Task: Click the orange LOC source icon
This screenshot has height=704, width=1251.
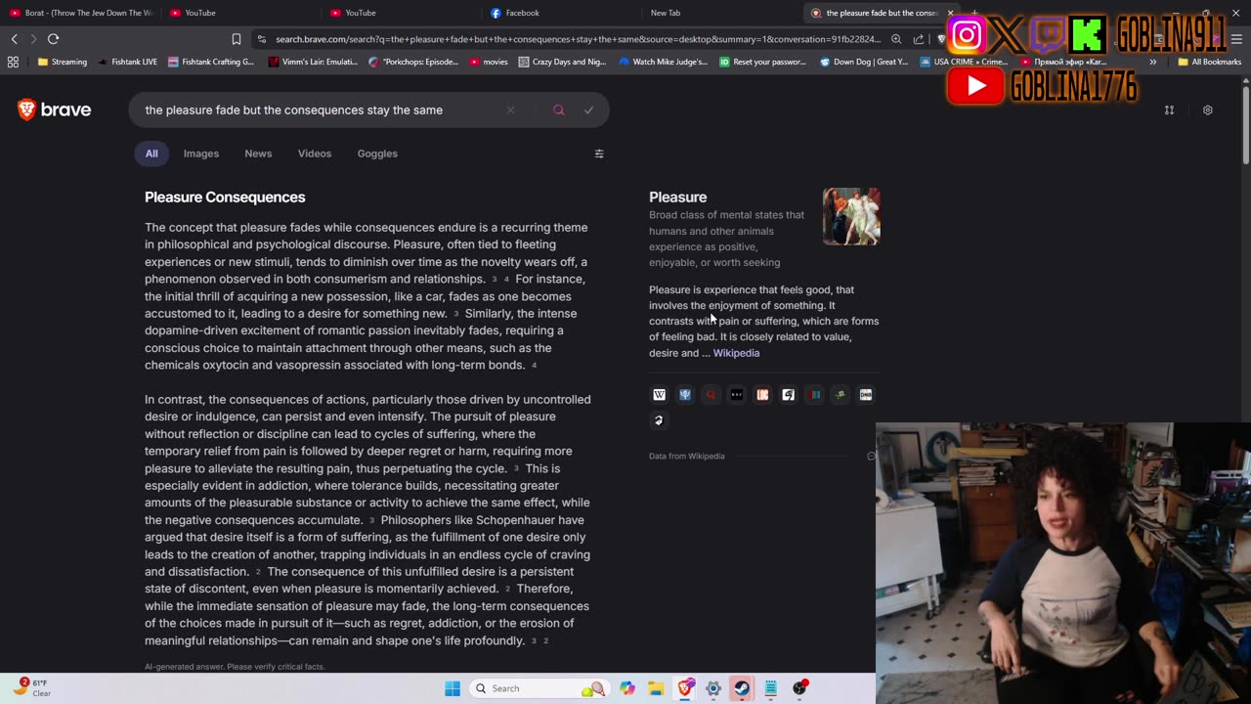Action: [762, 395]
